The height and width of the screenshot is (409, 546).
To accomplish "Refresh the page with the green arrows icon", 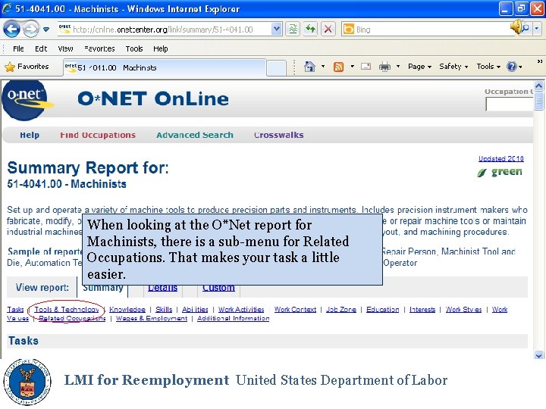I will tap(310, 30).
